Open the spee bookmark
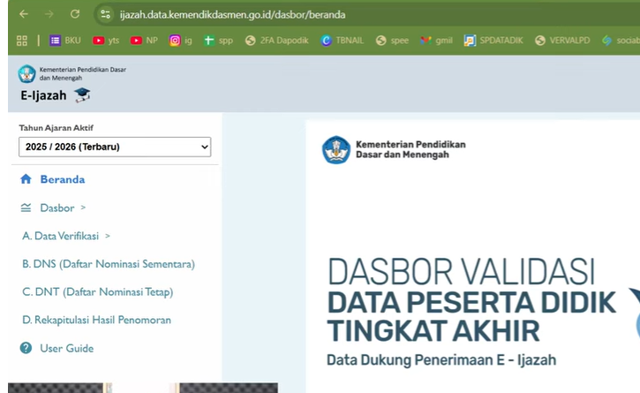The image size is (640, 393). pyautogui.click(x=392, y=41)
